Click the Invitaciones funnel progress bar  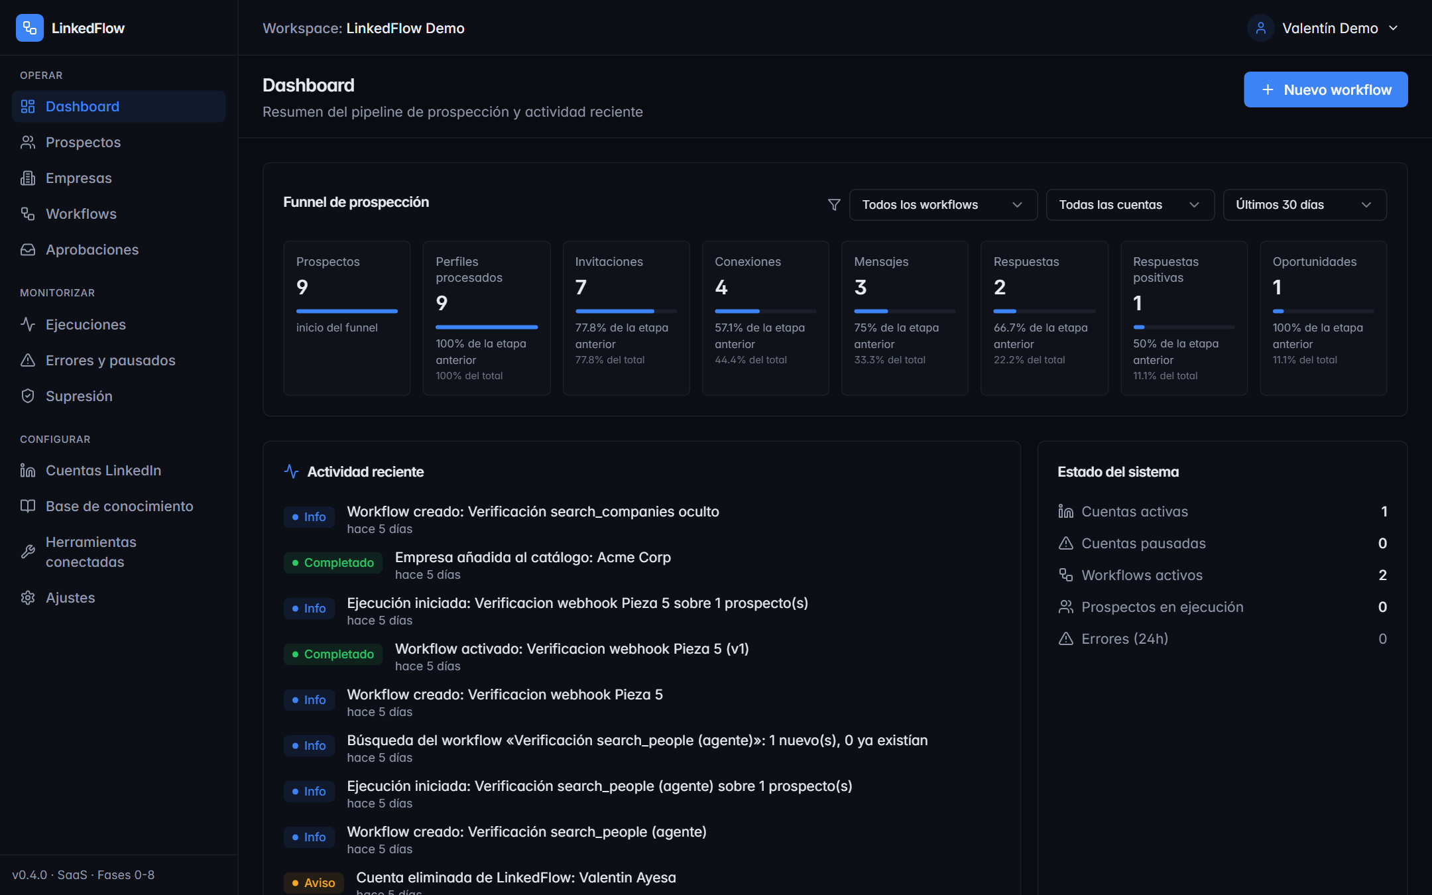pos(626,311)
